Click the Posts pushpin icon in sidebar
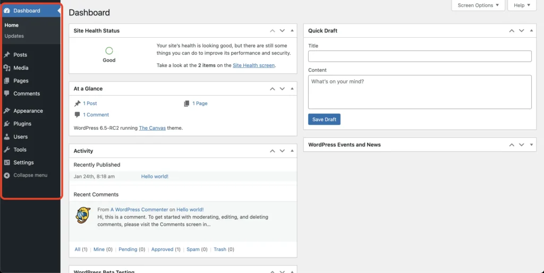 click(7, 55)
